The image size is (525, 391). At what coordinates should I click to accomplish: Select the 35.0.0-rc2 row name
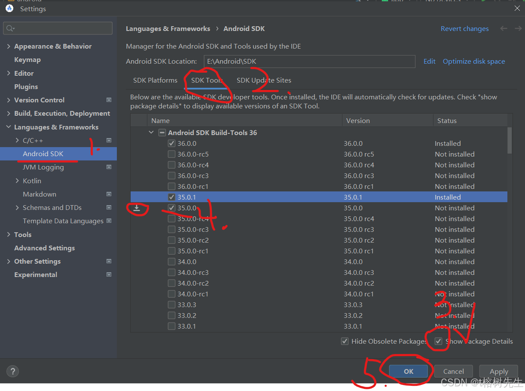click(193, 240)
